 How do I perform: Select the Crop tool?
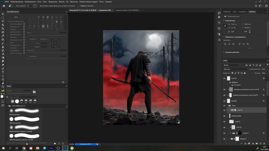point(3,29)
